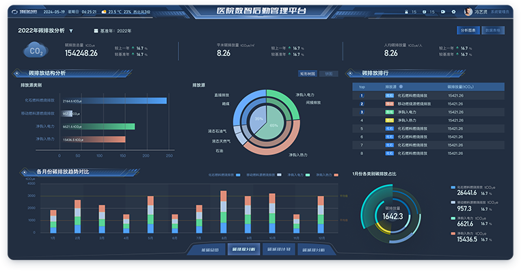Open the 冯艺贤 user account menu
This screenshot has width=521, height=271.
pos(481,12)
